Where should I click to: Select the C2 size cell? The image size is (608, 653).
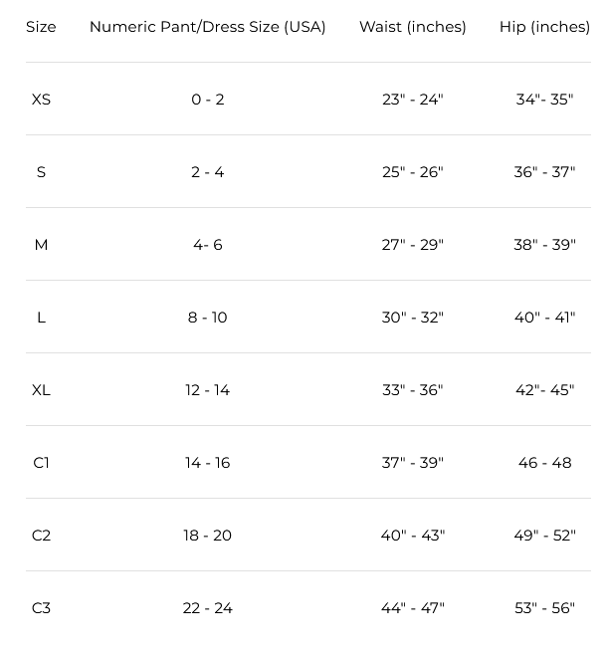41,536
